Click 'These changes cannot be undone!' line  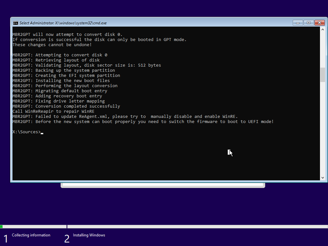coord(52,45)
